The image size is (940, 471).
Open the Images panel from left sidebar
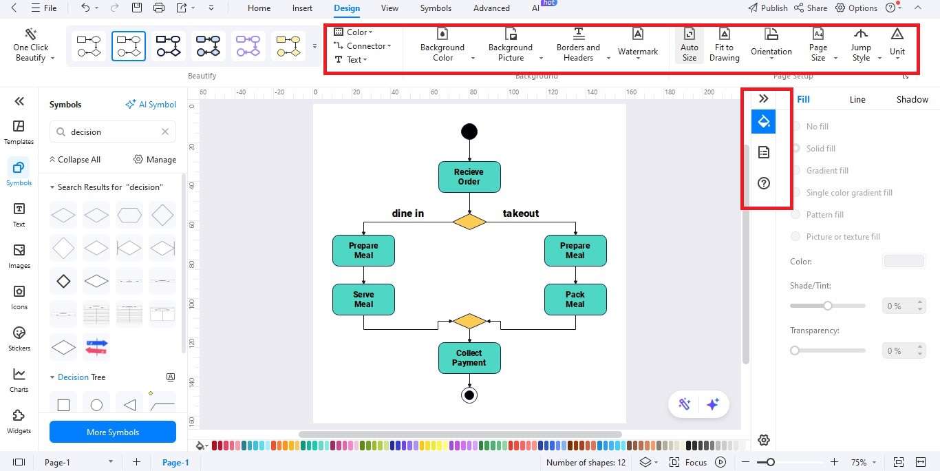[19, 255]
